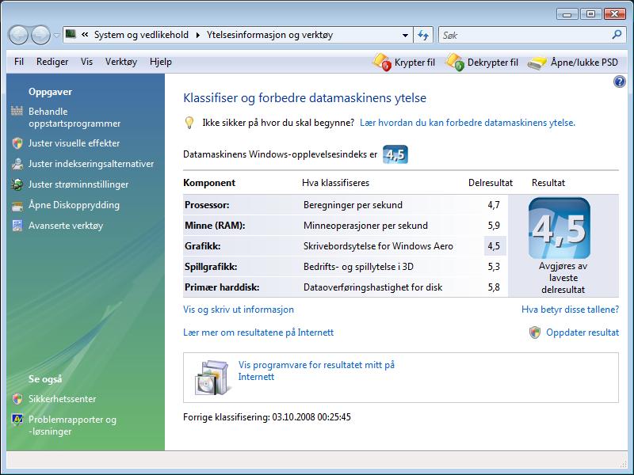Click Oppdater resultat link
634x475 pixels.
582,332
